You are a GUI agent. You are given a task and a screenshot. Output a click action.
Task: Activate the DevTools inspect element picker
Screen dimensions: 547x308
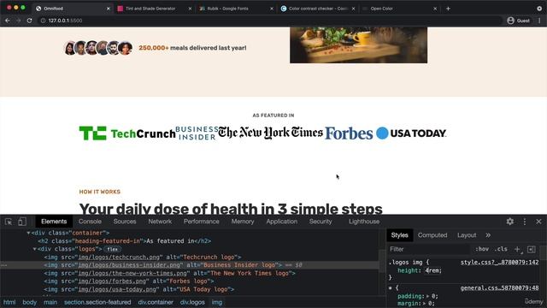(x=9, y=222)
